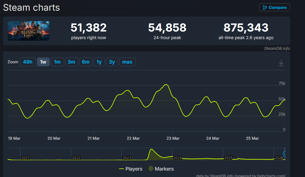Click the Compare button
Viewport: 305px width, 177px height.
click(x=274, y=7)
